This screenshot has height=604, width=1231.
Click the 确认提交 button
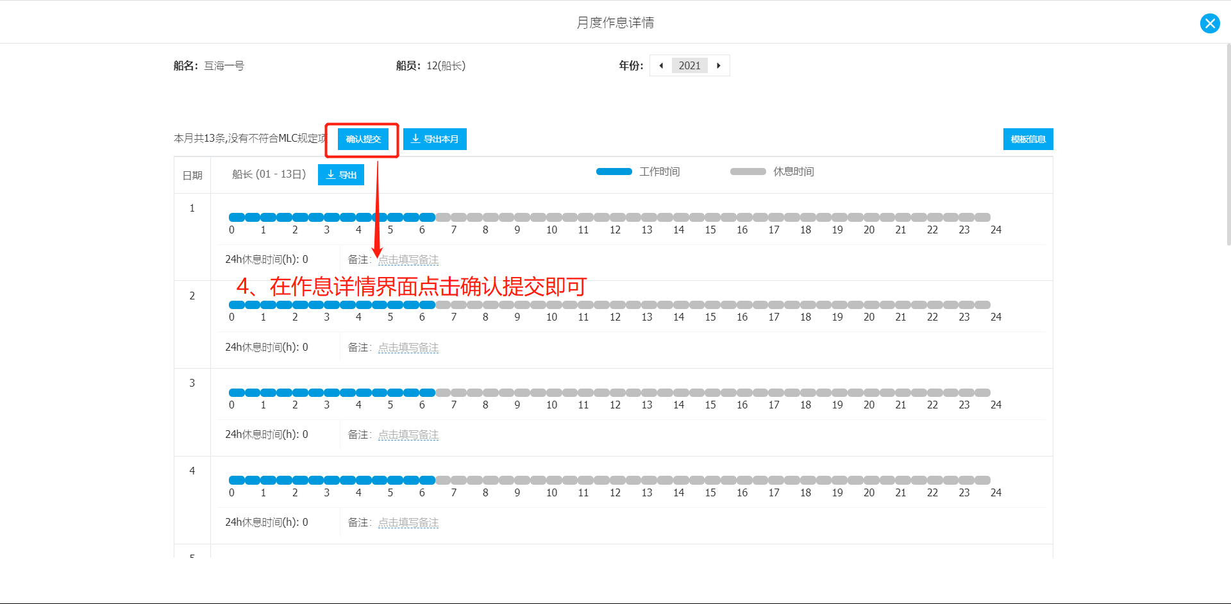coord(363,139)
